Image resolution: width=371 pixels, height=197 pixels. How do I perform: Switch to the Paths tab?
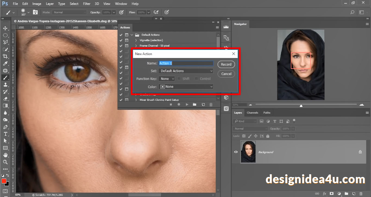pyautogui.click(x=267, y=113)
